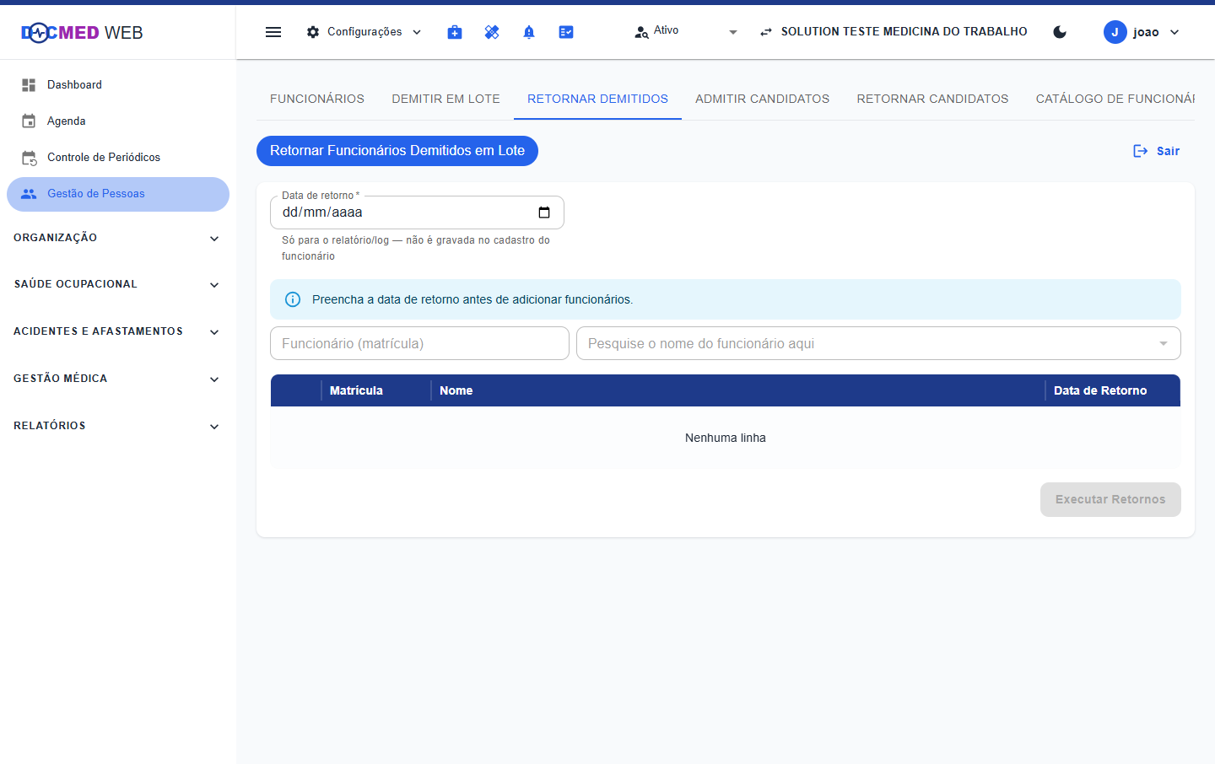Click the employee name search field
1215x764 pixels.
pos(878,343)
